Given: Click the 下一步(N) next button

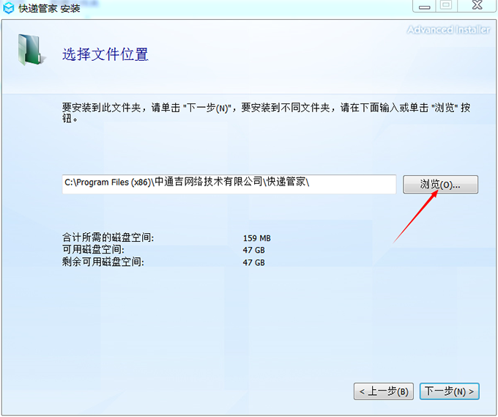Looking at the screenshot, I should point(449,391).
